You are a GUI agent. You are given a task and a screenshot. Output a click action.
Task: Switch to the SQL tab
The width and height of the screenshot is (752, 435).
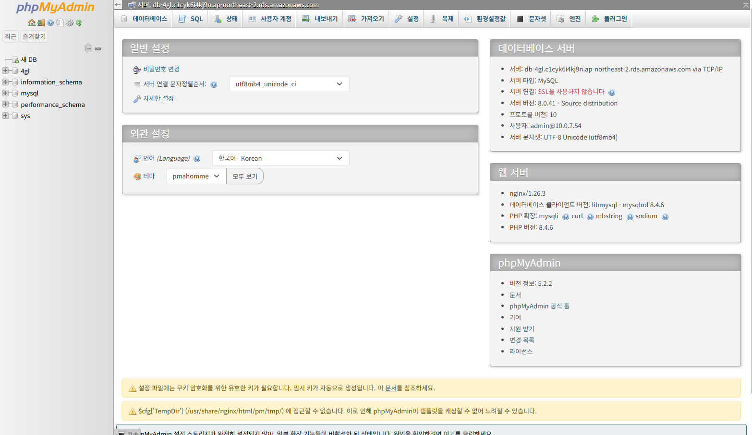(190, 19)
